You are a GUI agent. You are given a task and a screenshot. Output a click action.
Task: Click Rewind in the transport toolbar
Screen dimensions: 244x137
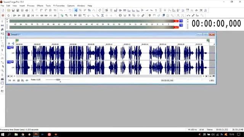click(42, 16)
